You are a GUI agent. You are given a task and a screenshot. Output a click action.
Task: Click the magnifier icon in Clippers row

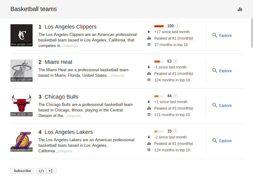215,35
